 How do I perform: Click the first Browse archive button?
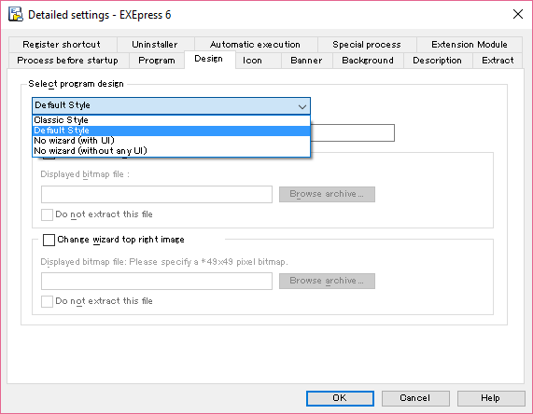point(327,194)
